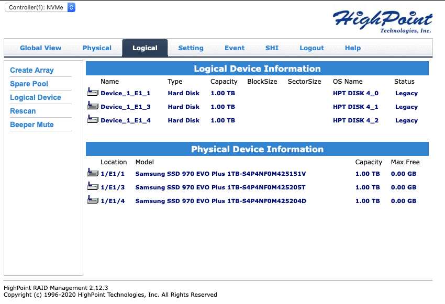The image size is (445, 304).
Task: Open the Event tab
Action: 235,48
